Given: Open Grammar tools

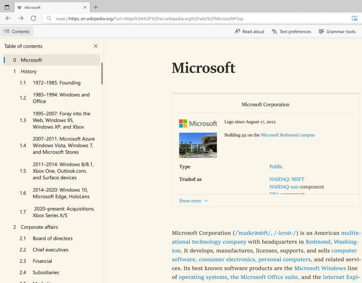Looking at the screenshot, I should click(337, 32).
